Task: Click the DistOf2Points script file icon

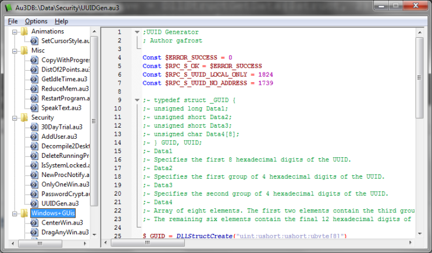Action: click(x=34, y=70)
